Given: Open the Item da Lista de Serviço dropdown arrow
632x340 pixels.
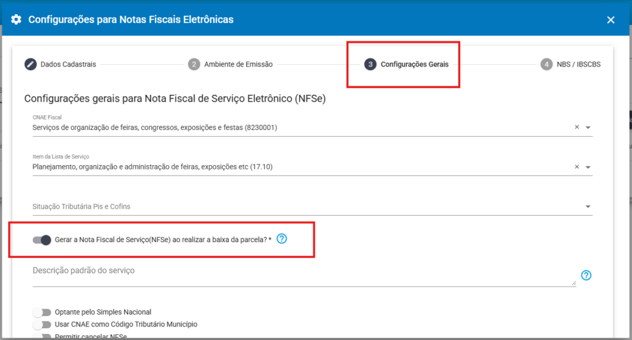Looking at the screenshot, I should point(588,167).
